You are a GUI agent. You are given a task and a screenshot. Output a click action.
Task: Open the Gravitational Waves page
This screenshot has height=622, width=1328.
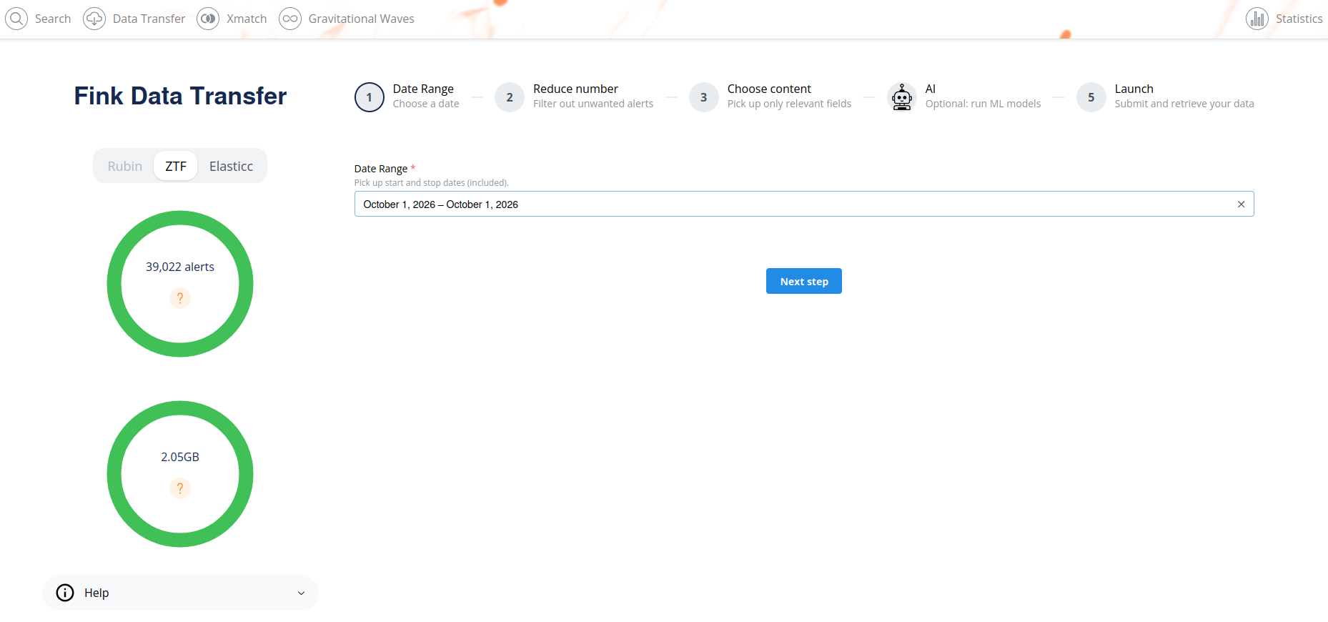tap(362, 19)
